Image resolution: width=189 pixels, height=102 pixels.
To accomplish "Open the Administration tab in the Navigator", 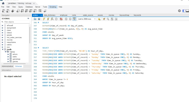I will 8,66.
